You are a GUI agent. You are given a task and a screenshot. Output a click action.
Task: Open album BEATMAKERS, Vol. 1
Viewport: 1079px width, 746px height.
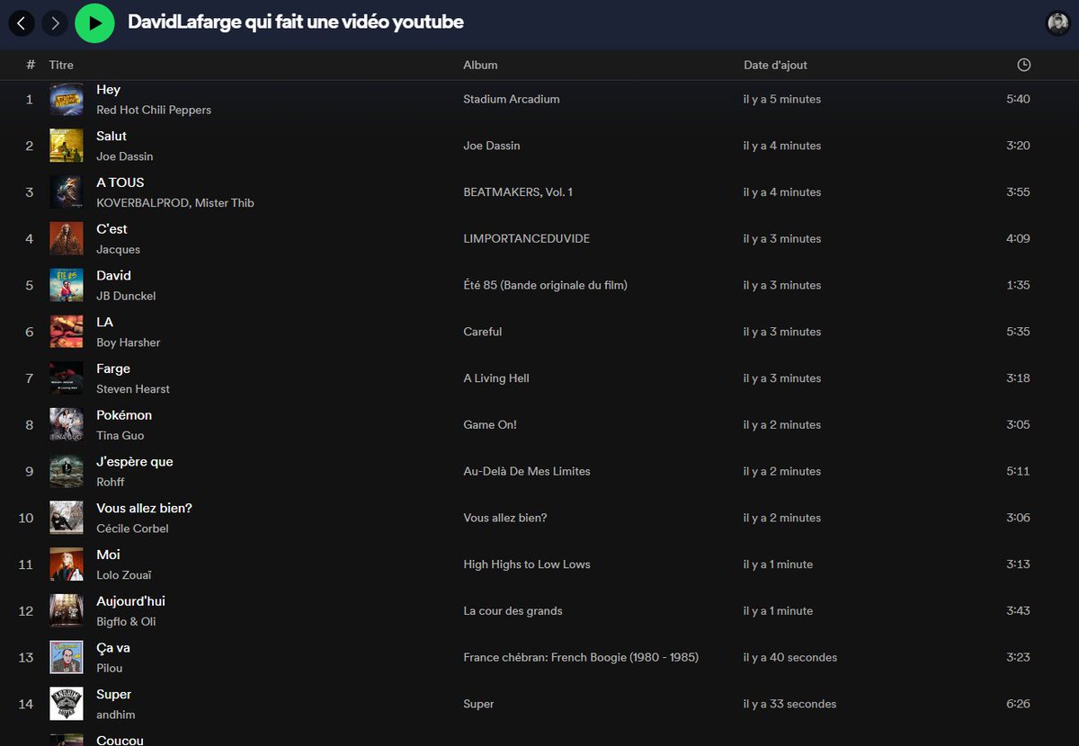tap(518, 192)
